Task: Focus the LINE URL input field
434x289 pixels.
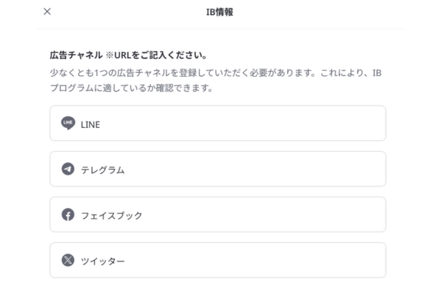Action: tap(218, 123)
